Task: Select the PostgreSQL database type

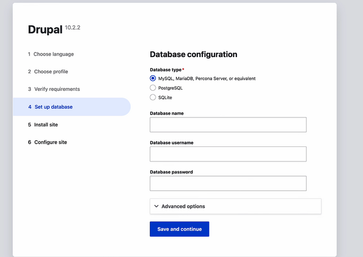Action: point(153,88)
